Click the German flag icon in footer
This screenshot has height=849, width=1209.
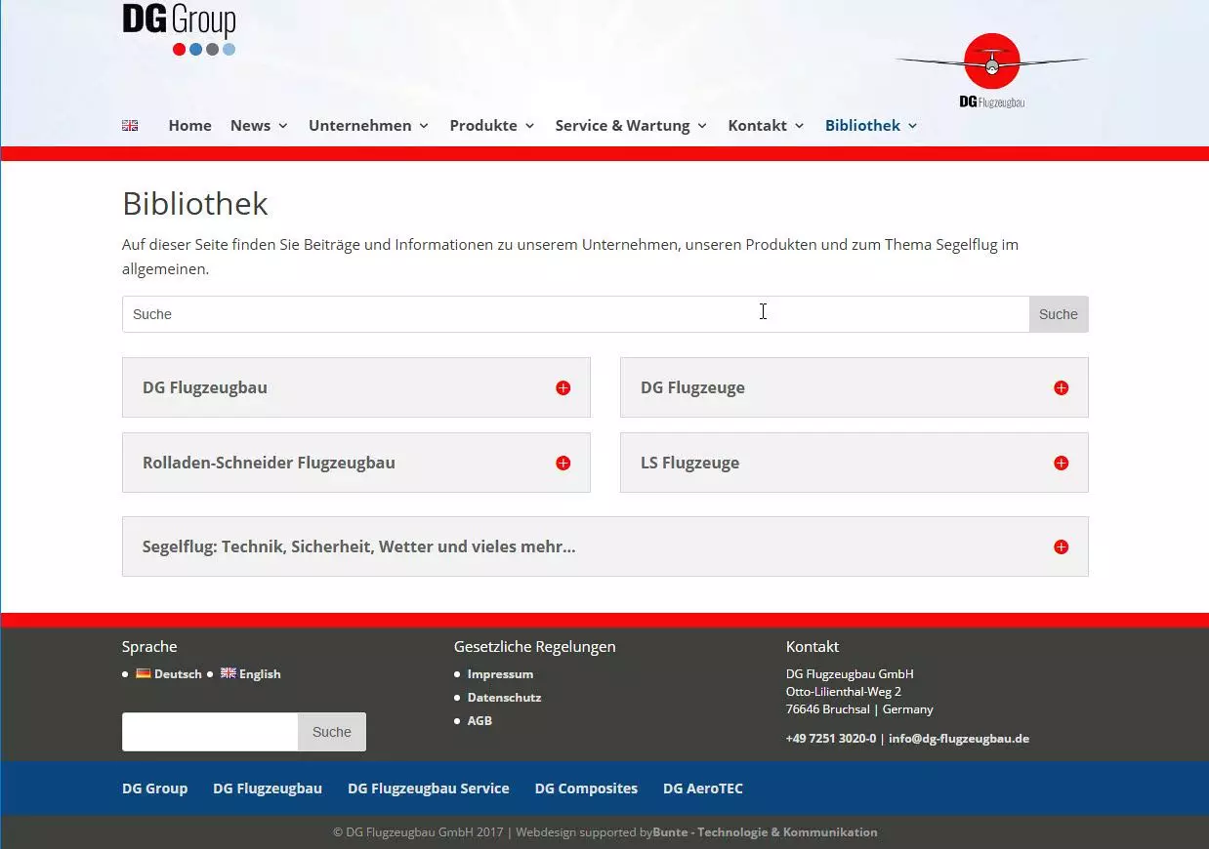click(x=143, y=673)
